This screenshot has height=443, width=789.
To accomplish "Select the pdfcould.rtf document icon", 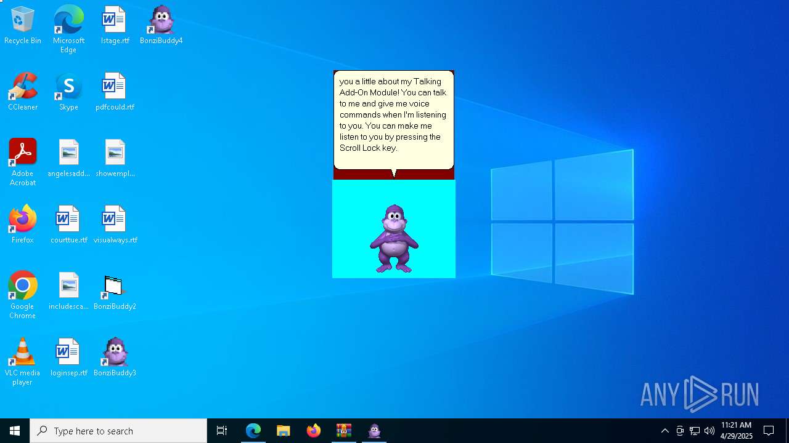I will 115,92.
